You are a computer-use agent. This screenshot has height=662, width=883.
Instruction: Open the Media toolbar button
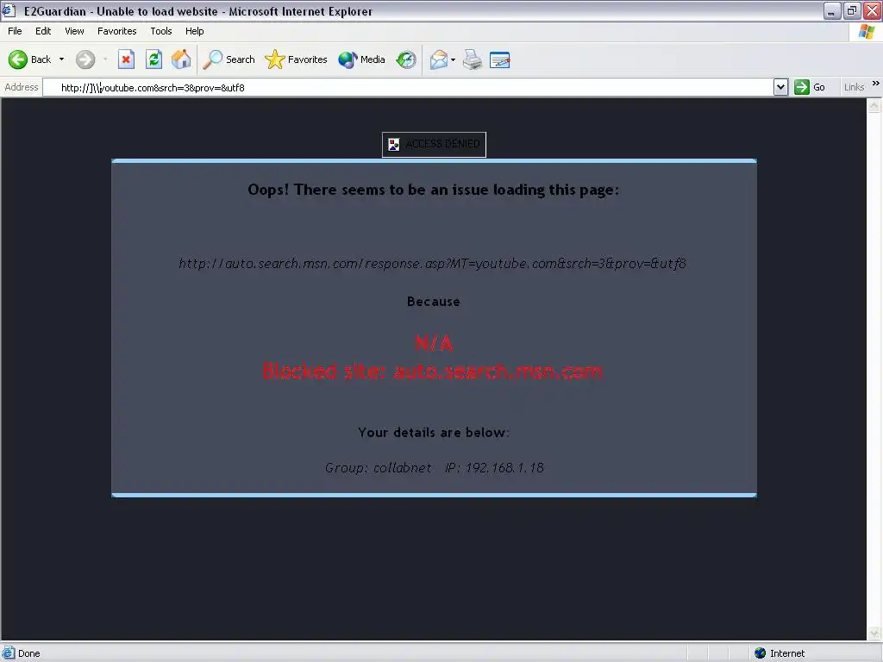tap(361, 59)
